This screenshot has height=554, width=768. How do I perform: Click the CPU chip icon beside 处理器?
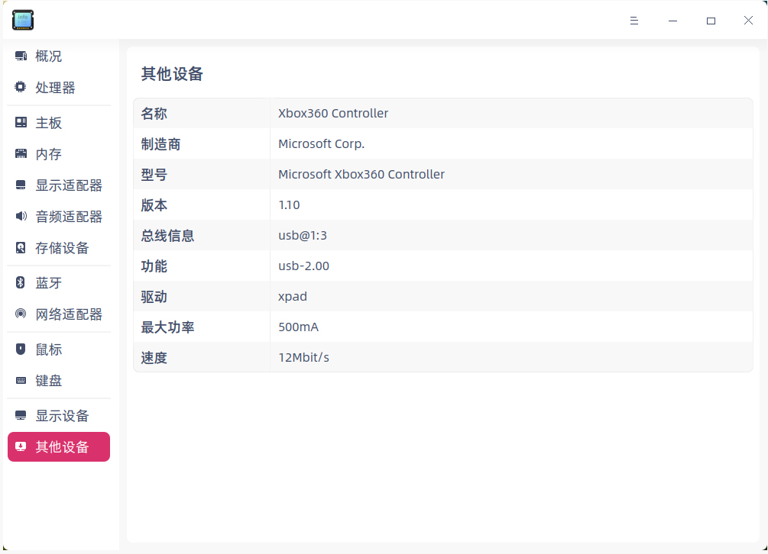[x=20, y=87]
